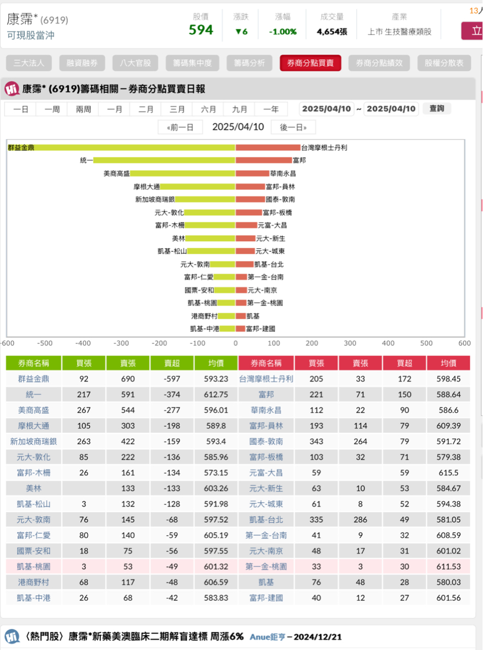Open 第一金-桃園 broker link in table
This screenshot has width=483, height=650.
pos(266,567)
